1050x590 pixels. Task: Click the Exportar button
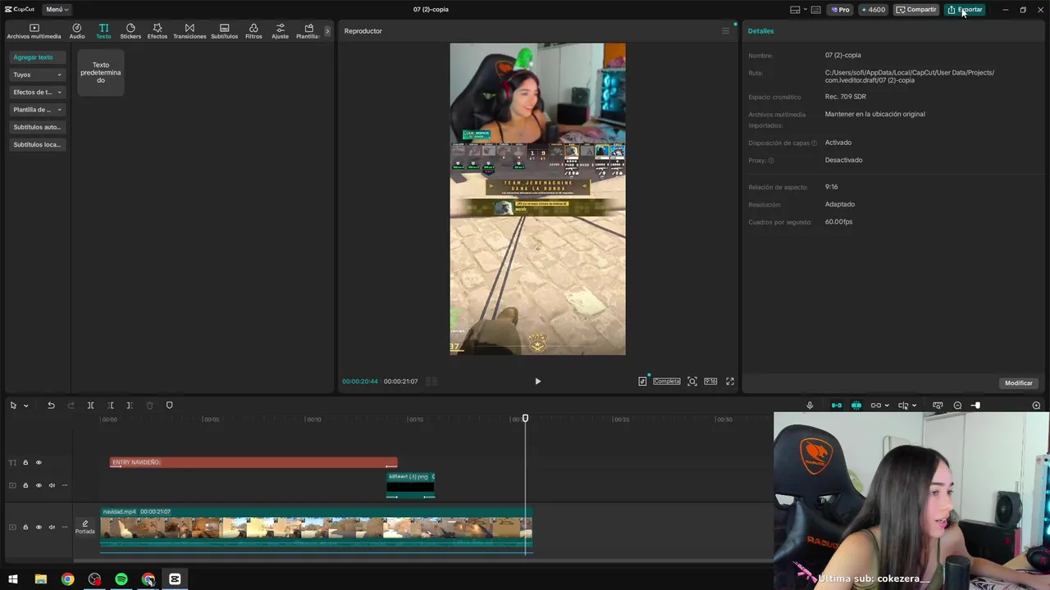[x=965, y=10]
